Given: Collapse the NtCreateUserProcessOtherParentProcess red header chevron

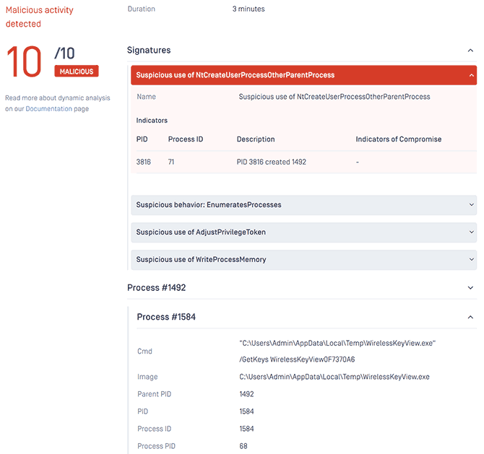Looking at the screenshot, I should click(x=471, y=75).
